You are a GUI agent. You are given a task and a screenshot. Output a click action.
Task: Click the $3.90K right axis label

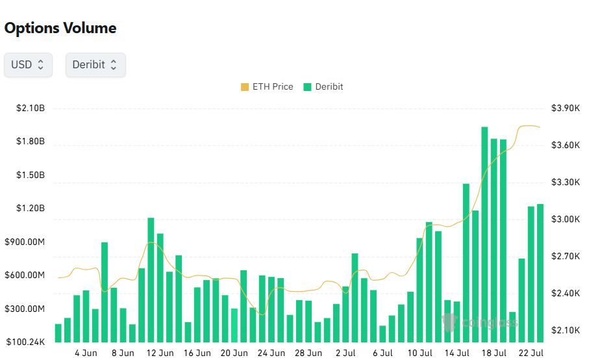coord(566,109)
